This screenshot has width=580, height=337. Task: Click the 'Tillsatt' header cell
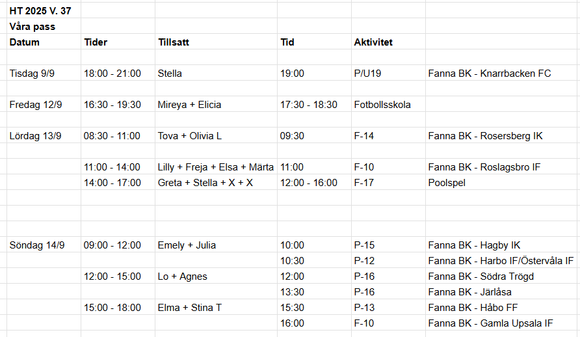click(x=174, y=42)
